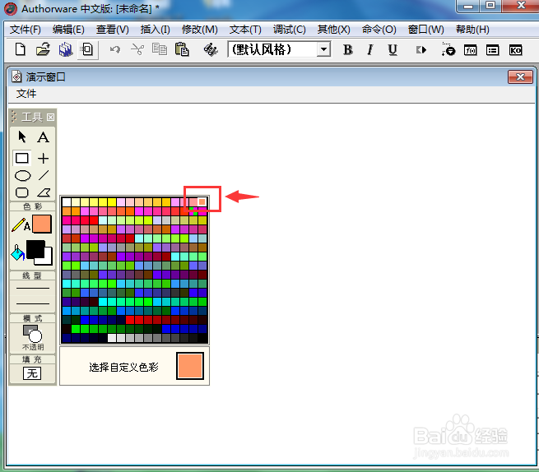Click the New file icon
This screenshot has height=472, width=539.
[21, 50]
